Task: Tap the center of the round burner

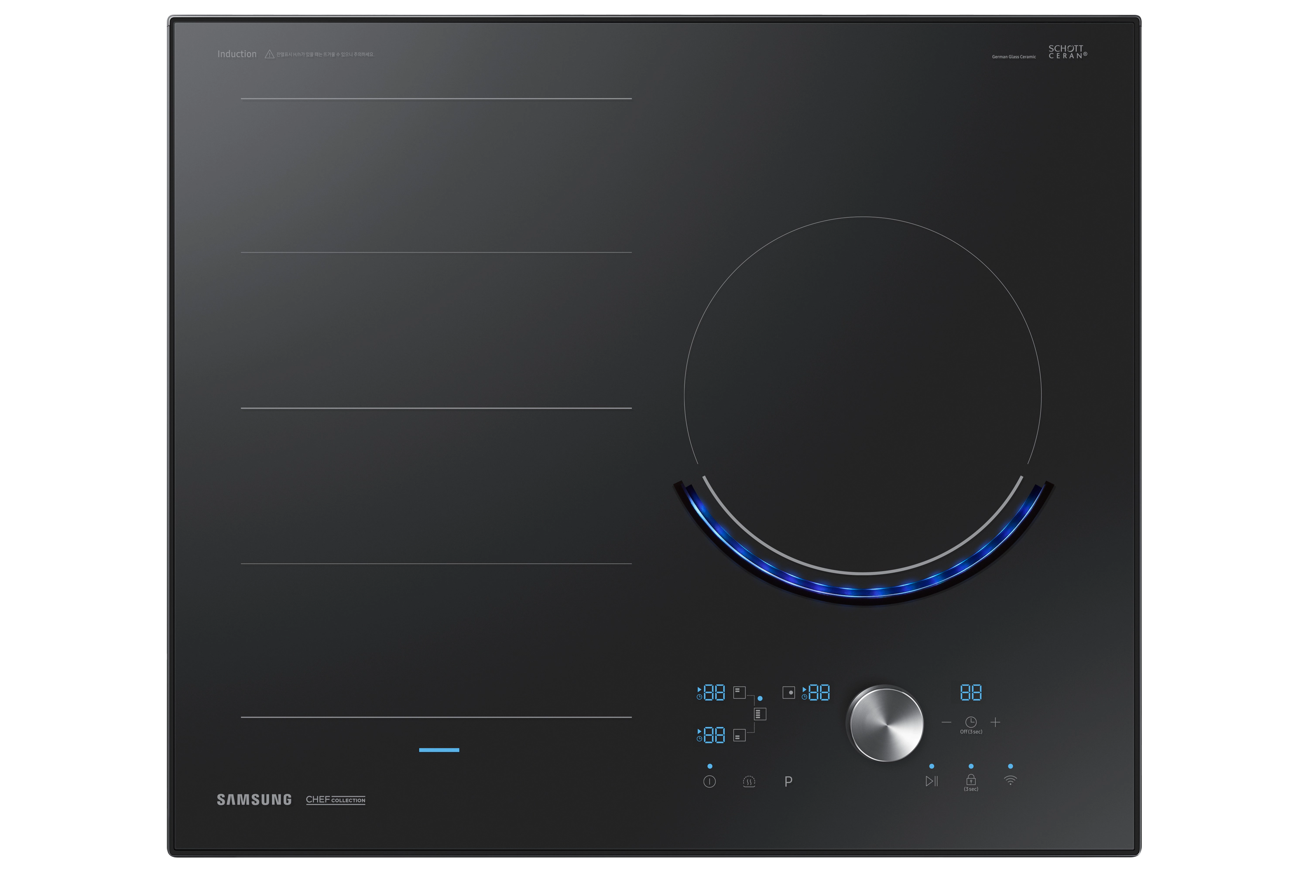Action: point(863,395)
